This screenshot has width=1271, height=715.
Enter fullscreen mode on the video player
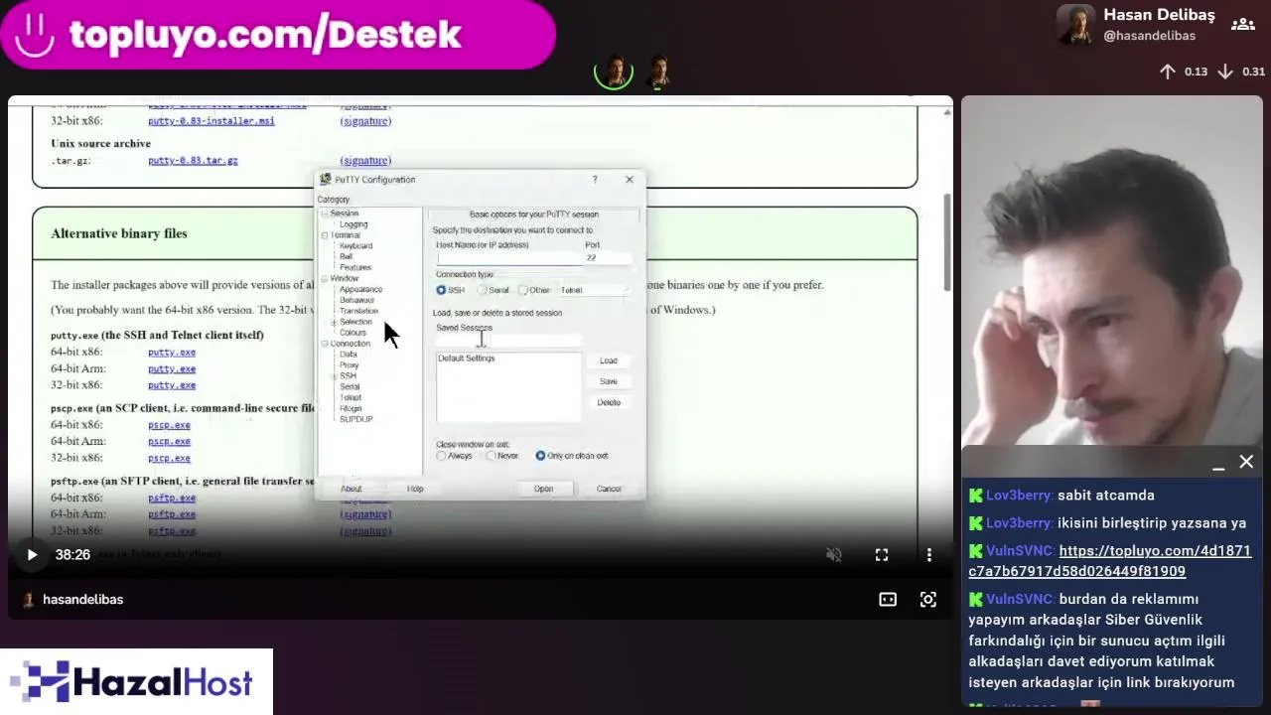(882, 555)
